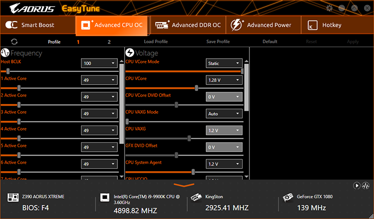The image size is (374, 219).
Task: Select profile 2
Action: coord(109,42)
